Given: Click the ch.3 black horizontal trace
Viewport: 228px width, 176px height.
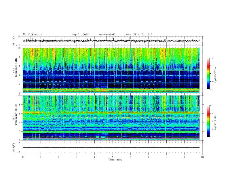Looking at the screenshot, I should (x=111, y=147).
